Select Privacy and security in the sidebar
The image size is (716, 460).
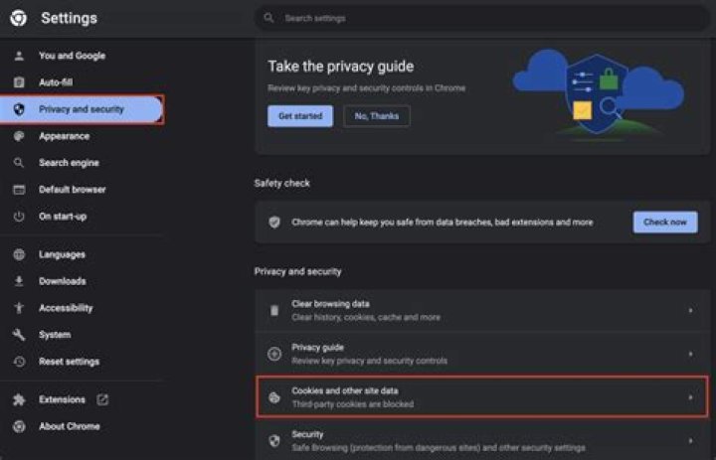pyautogui.click(x=82, y=109)
